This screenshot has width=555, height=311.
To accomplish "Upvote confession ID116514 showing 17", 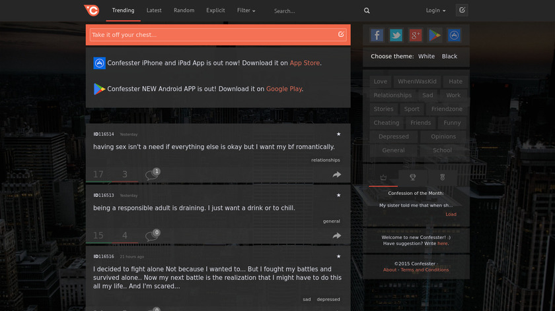I will coord(98,174).
